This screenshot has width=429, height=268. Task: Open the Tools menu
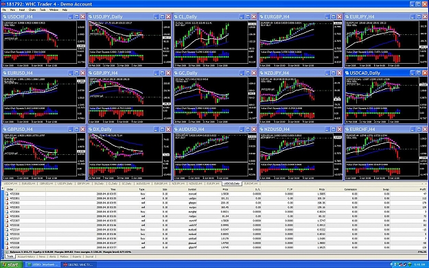(43, 10)
